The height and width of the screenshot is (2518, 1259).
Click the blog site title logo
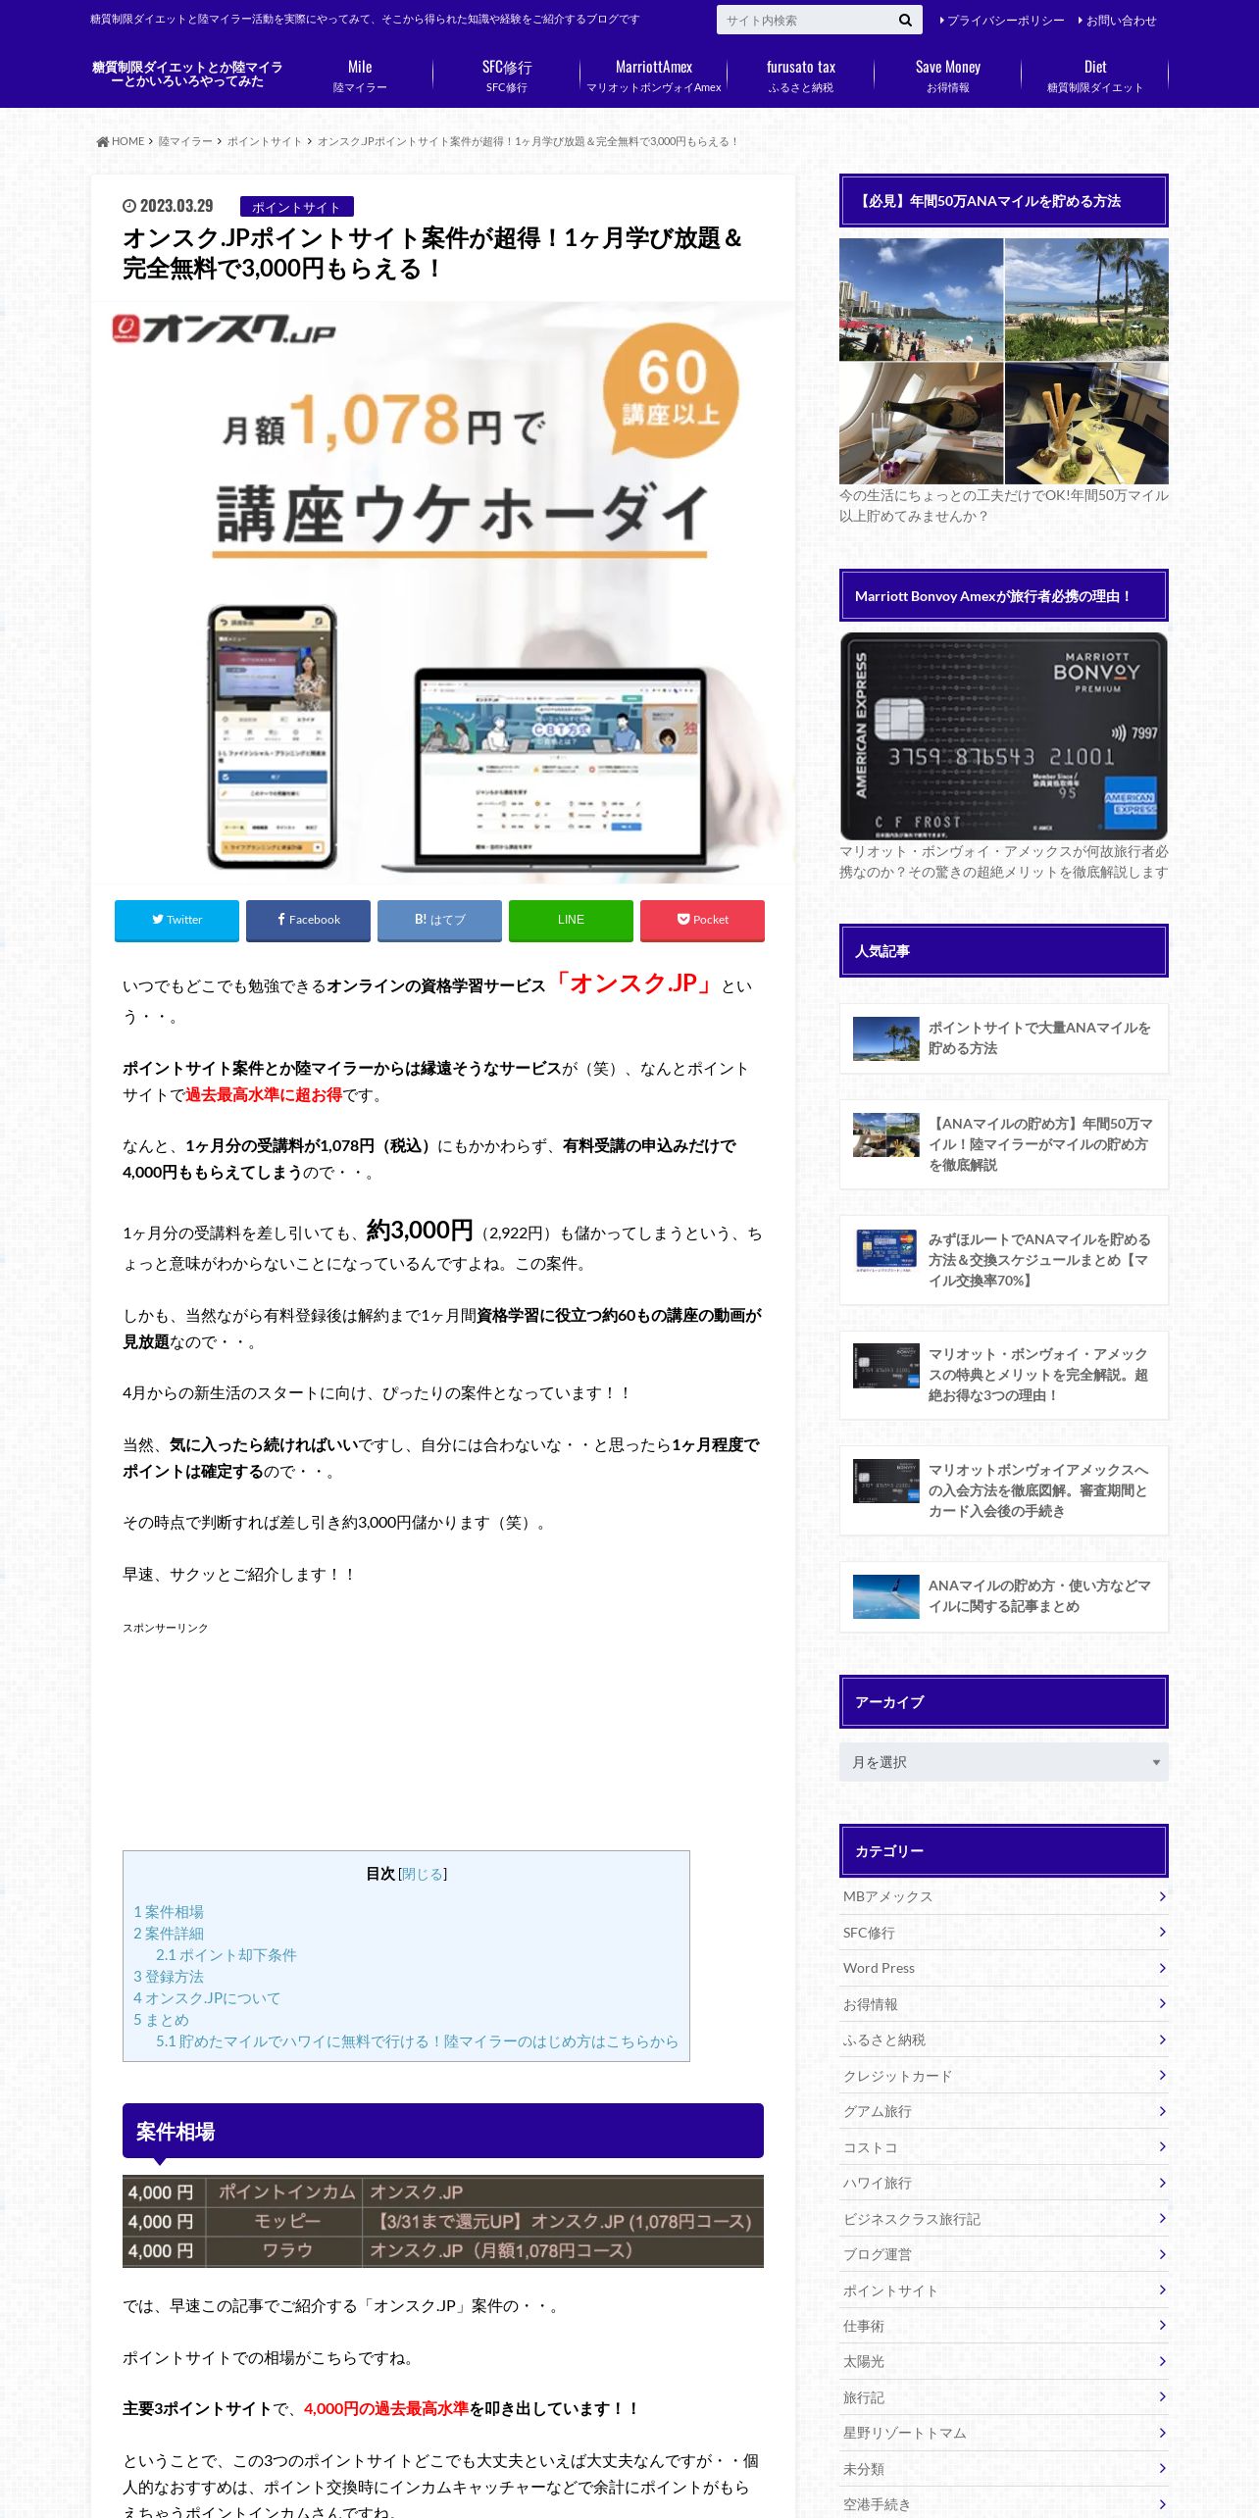tap(187, 75)
